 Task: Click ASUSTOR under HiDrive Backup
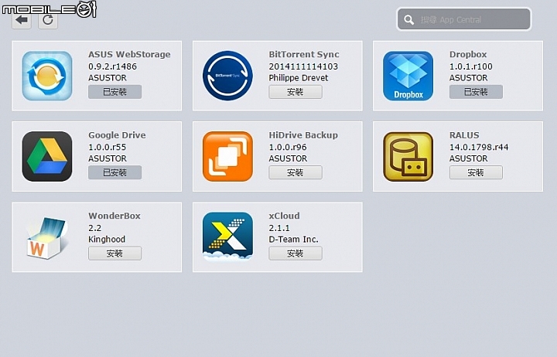click(x=288, y=158)
